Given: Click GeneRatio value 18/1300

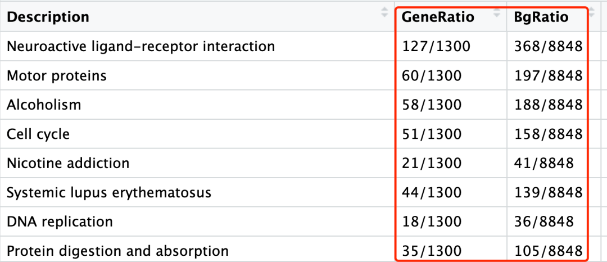Looking at the screenshot, I should (432, 222).
